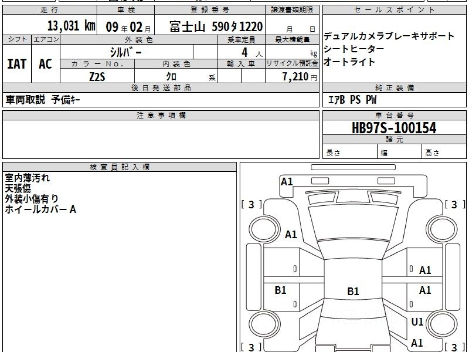Select the A1 mark on the front bumper
This screenshot has width=469, height=352.
287,181
